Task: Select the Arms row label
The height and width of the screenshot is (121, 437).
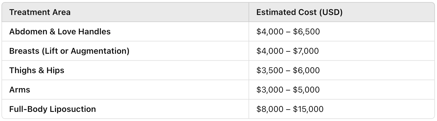Action: 20,90
